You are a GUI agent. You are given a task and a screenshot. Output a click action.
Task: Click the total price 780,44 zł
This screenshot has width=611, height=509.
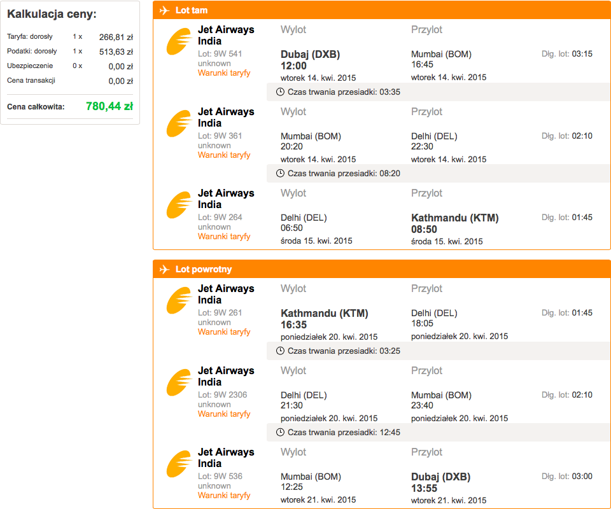109,106
